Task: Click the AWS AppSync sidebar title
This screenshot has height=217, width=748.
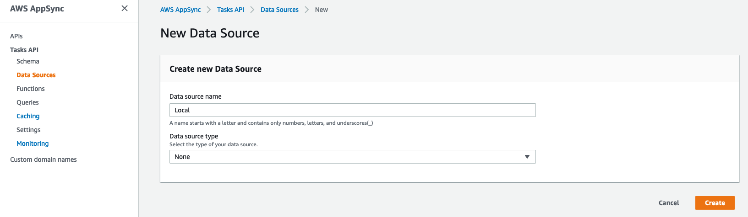Action: [37, 9]
